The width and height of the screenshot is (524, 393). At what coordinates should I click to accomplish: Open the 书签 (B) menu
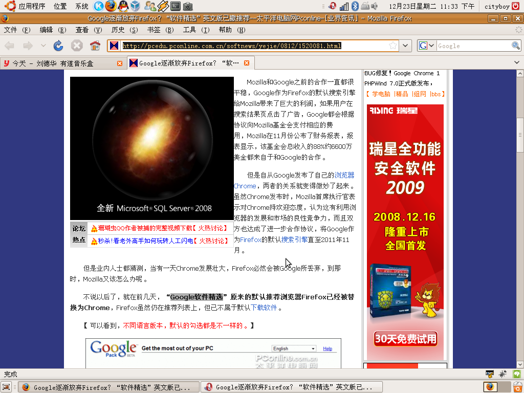(x=160, y=30)
